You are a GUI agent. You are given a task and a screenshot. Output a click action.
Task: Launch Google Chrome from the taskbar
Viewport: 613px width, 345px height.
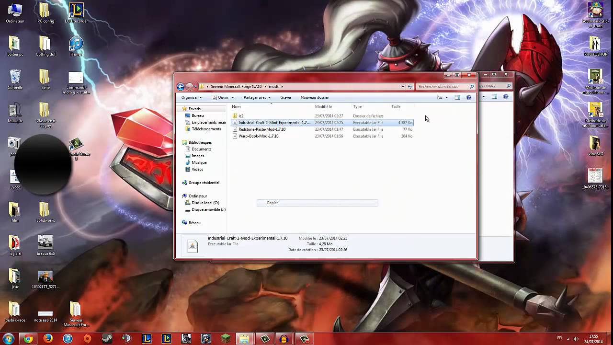pos(28,339)
